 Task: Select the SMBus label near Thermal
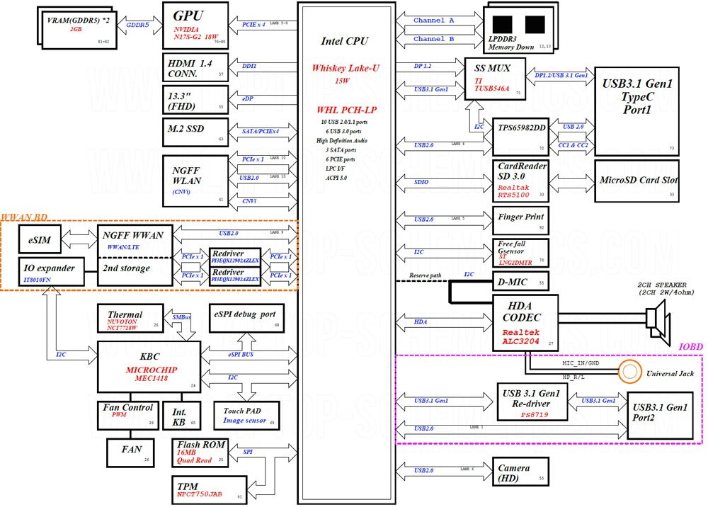click(x=181, y=317)
